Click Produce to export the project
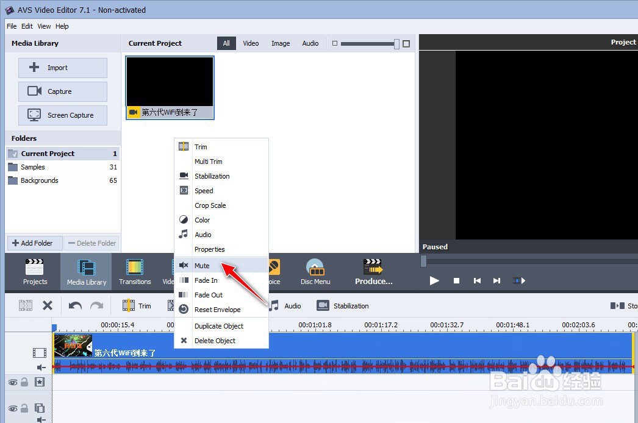Image resolution: width=638 pixels, height=423 pixels. click(x=373, y=271)
